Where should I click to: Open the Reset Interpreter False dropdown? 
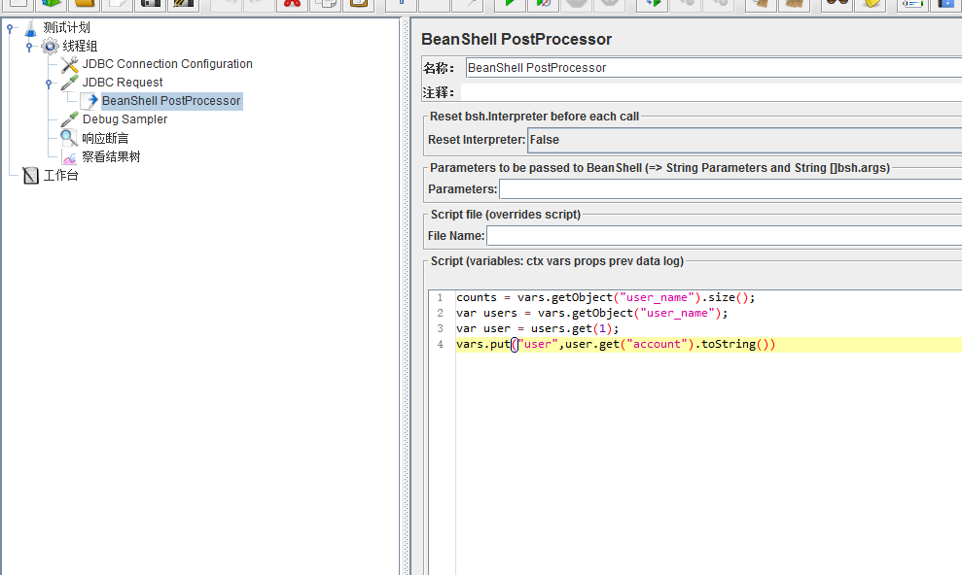745,140
